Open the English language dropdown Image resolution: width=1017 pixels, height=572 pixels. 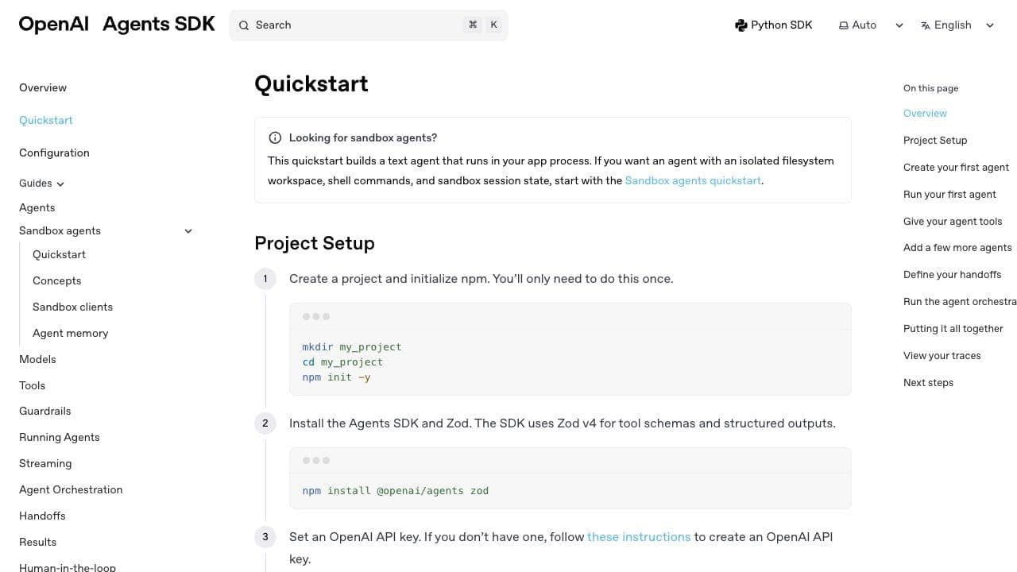click(x=958, y=25)
